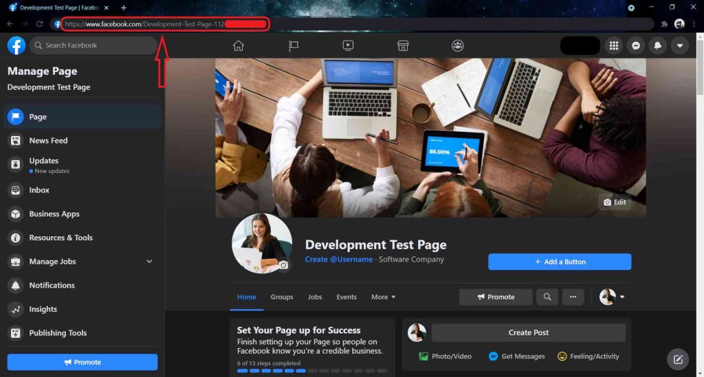The image size is (704, 377).
Task: Open the Pages flag icon in top navigation
Action: 294,45
